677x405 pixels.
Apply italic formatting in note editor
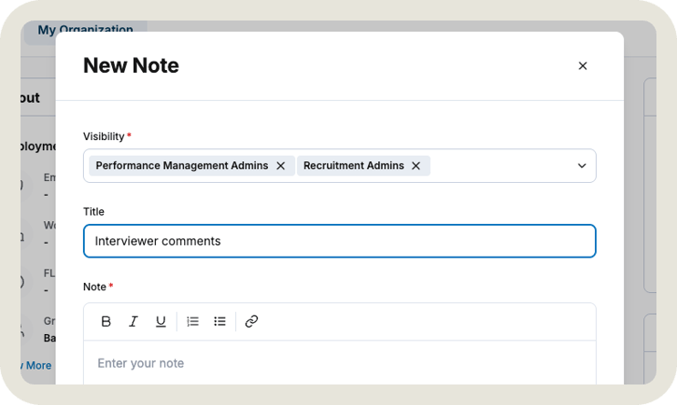(x=133, y=321)
